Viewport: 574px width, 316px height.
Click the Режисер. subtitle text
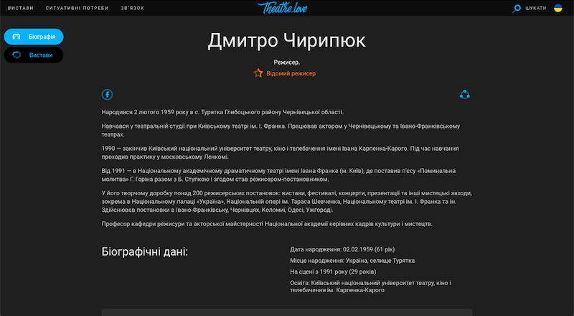(x=286, y=62)
